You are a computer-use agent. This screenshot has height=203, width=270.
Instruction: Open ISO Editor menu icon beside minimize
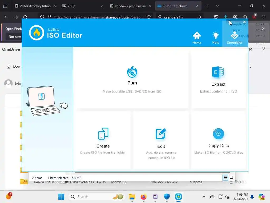(x=229, y=22)
